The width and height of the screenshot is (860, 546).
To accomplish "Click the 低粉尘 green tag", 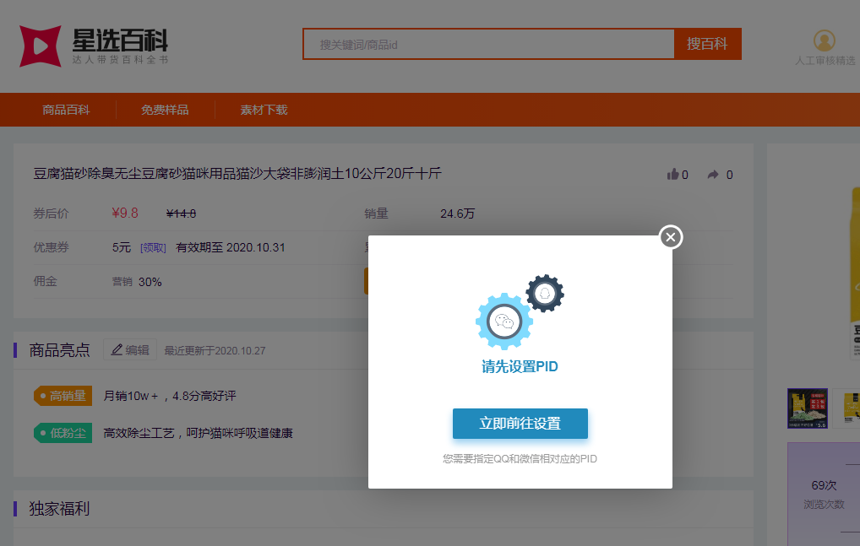I will (x=63, y=433).
